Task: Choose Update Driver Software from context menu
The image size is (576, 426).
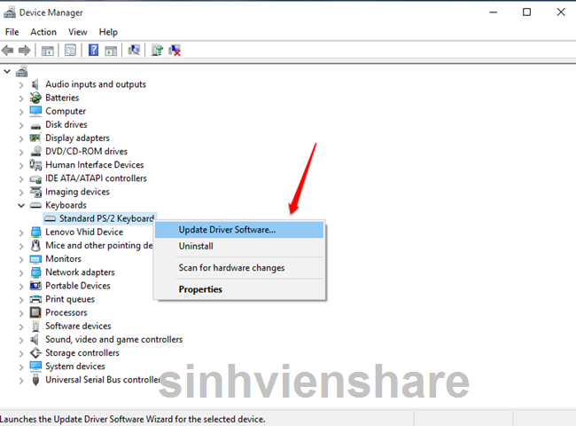Action: click(x=227, y=230)
